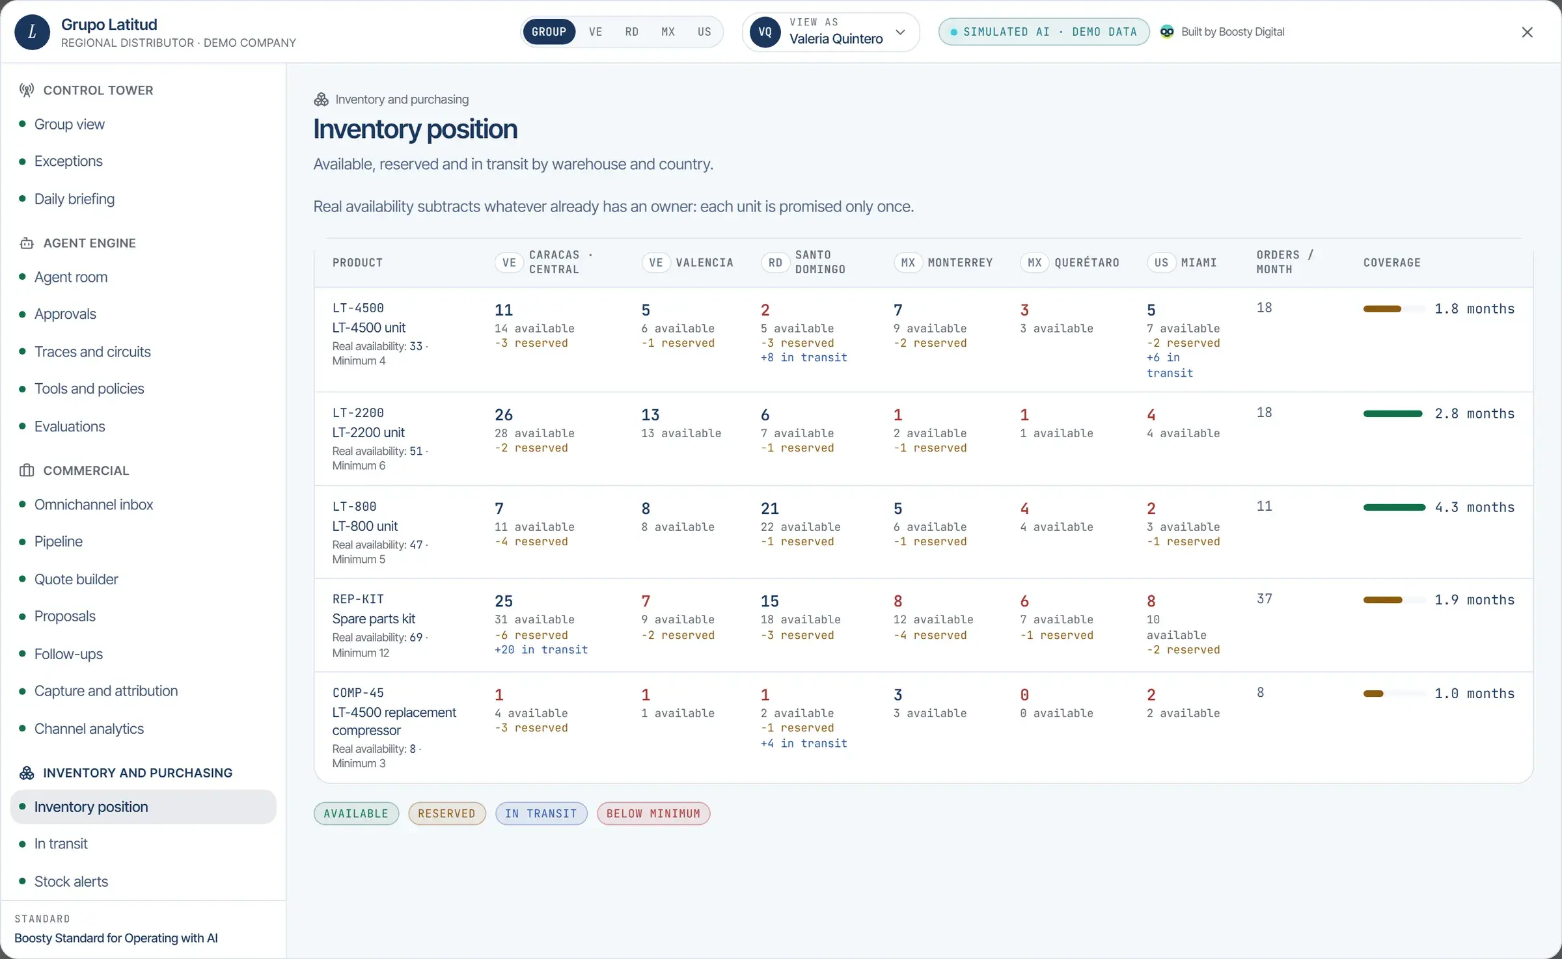
Task: Open the Quote builder
Action: (x=143, y=580)
